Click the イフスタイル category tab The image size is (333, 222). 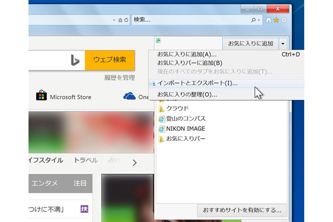(x=46, y=160)
